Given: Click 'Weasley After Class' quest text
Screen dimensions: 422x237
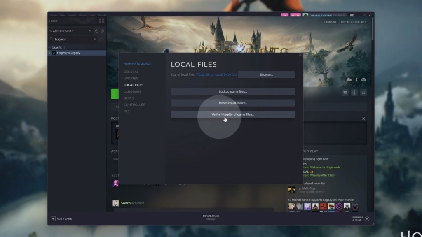Looking at the screenshot, I should pos(322,175).
